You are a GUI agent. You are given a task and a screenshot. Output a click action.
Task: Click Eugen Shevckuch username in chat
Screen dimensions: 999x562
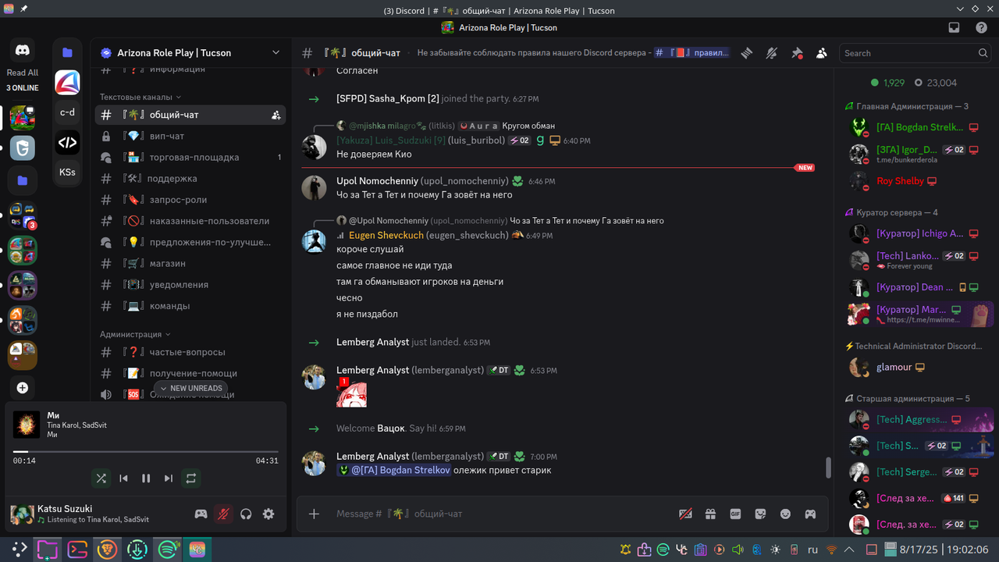386,235
